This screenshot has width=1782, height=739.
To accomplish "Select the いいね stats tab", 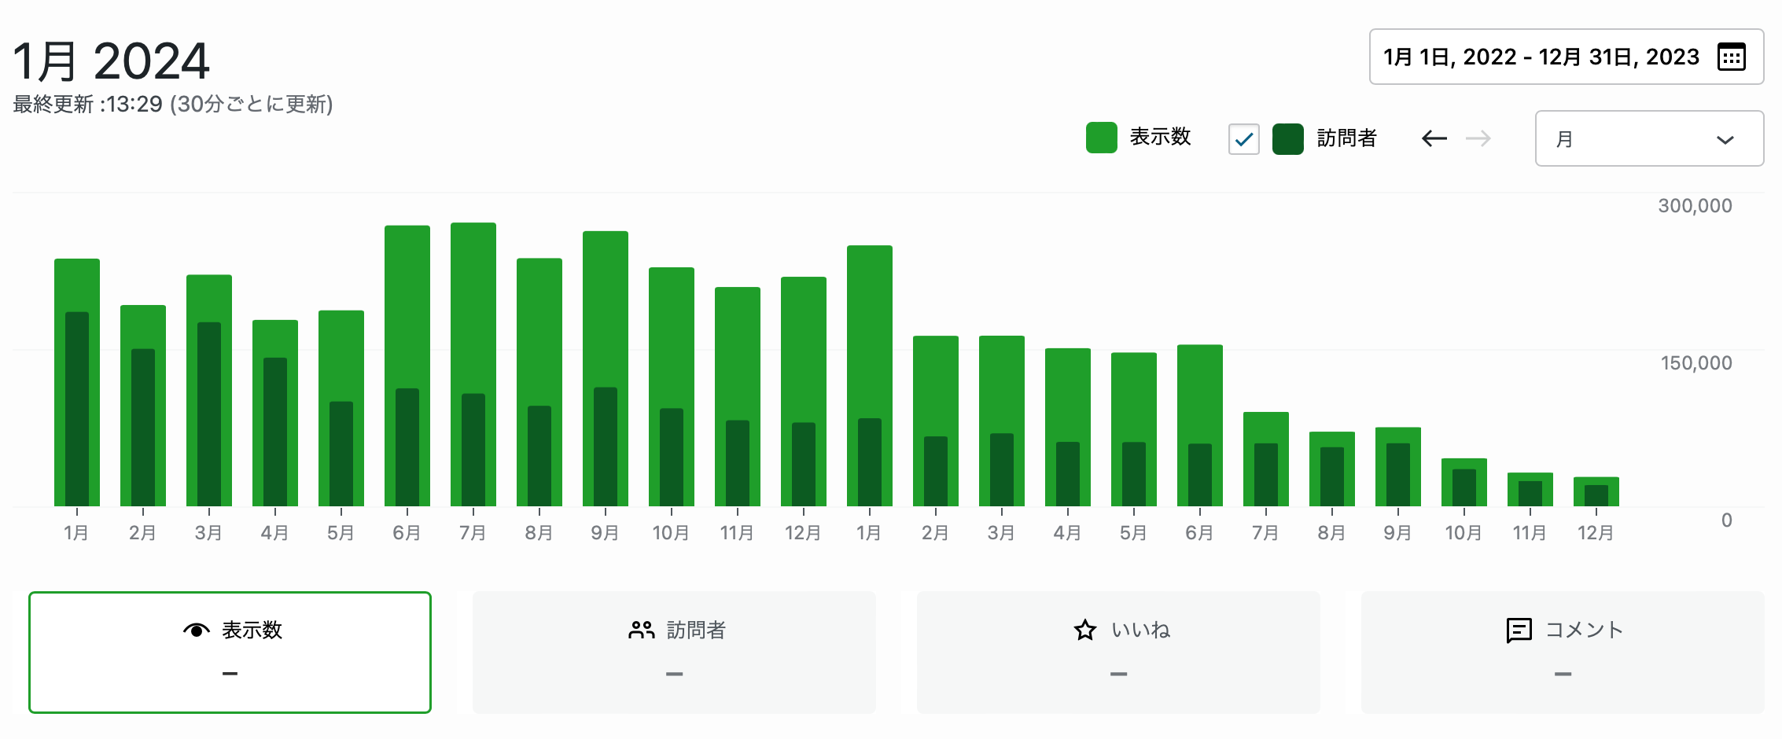I will (1118, 653).
